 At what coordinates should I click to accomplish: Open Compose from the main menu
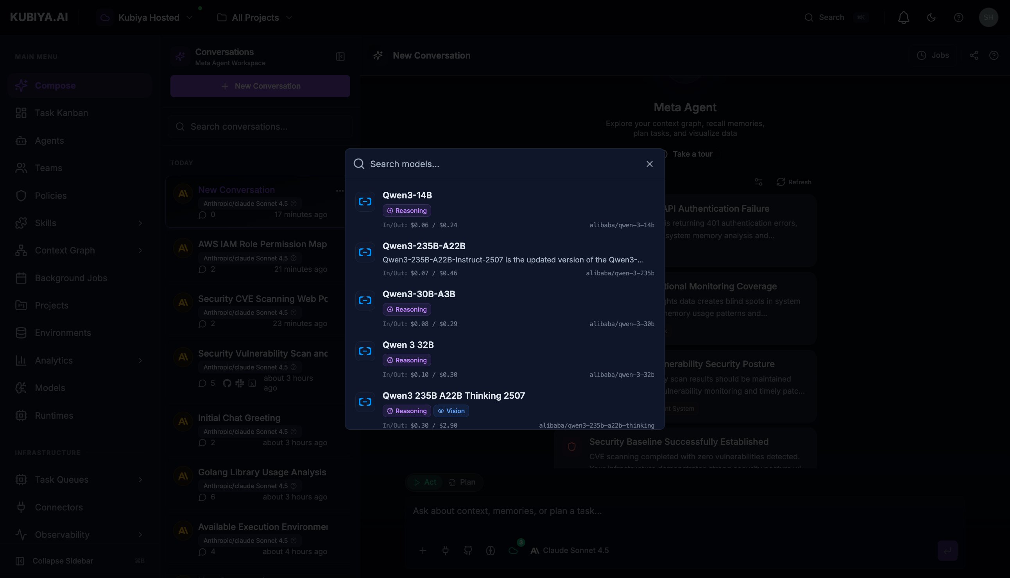(79, 86)
